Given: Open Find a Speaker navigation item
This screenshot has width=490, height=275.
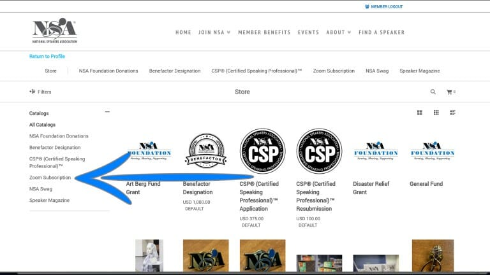Looking at the screenshot, I should point(382,32).
